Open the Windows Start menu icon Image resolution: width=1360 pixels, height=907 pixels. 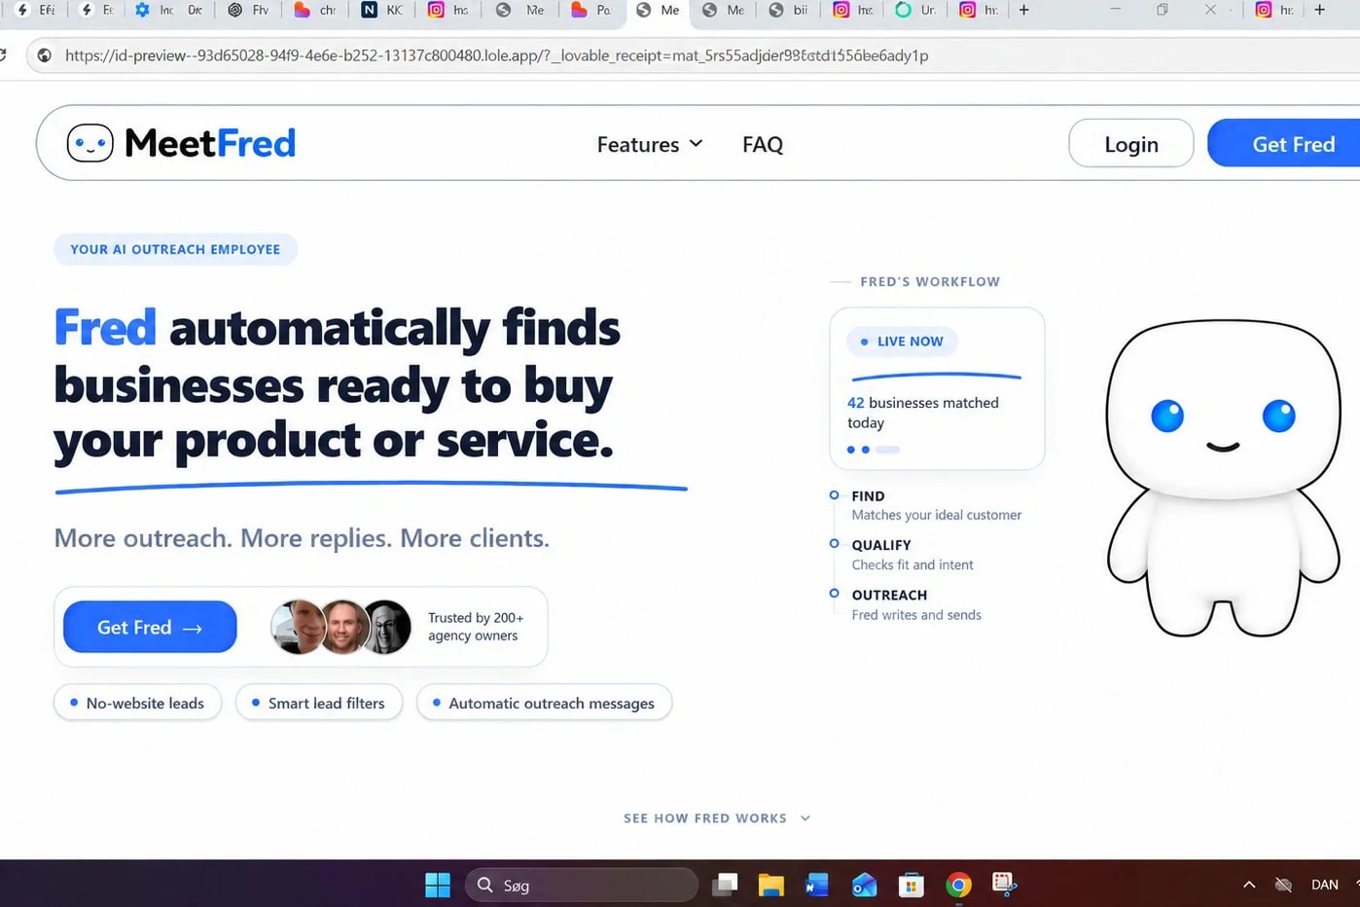438,885
